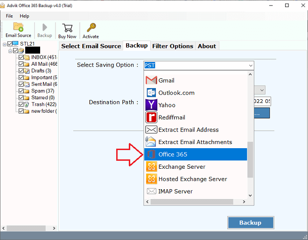Uncheck the Sent Mail checkbox
The image size is (308, 240).
[x=21, y=84]
